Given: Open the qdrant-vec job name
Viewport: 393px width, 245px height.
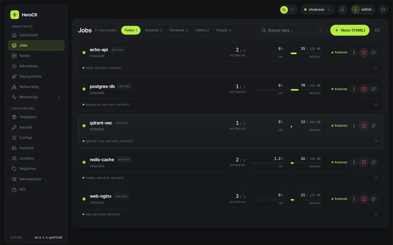Looking at the screenshot, I should (x=101, y=123).
